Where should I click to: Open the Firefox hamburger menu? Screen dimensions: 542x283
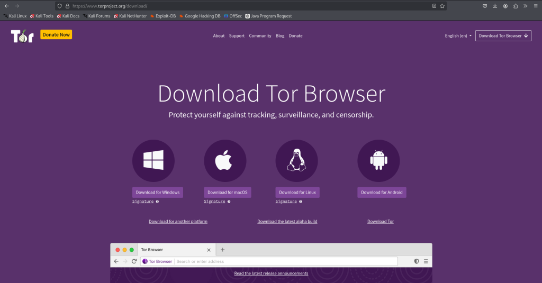536,6
